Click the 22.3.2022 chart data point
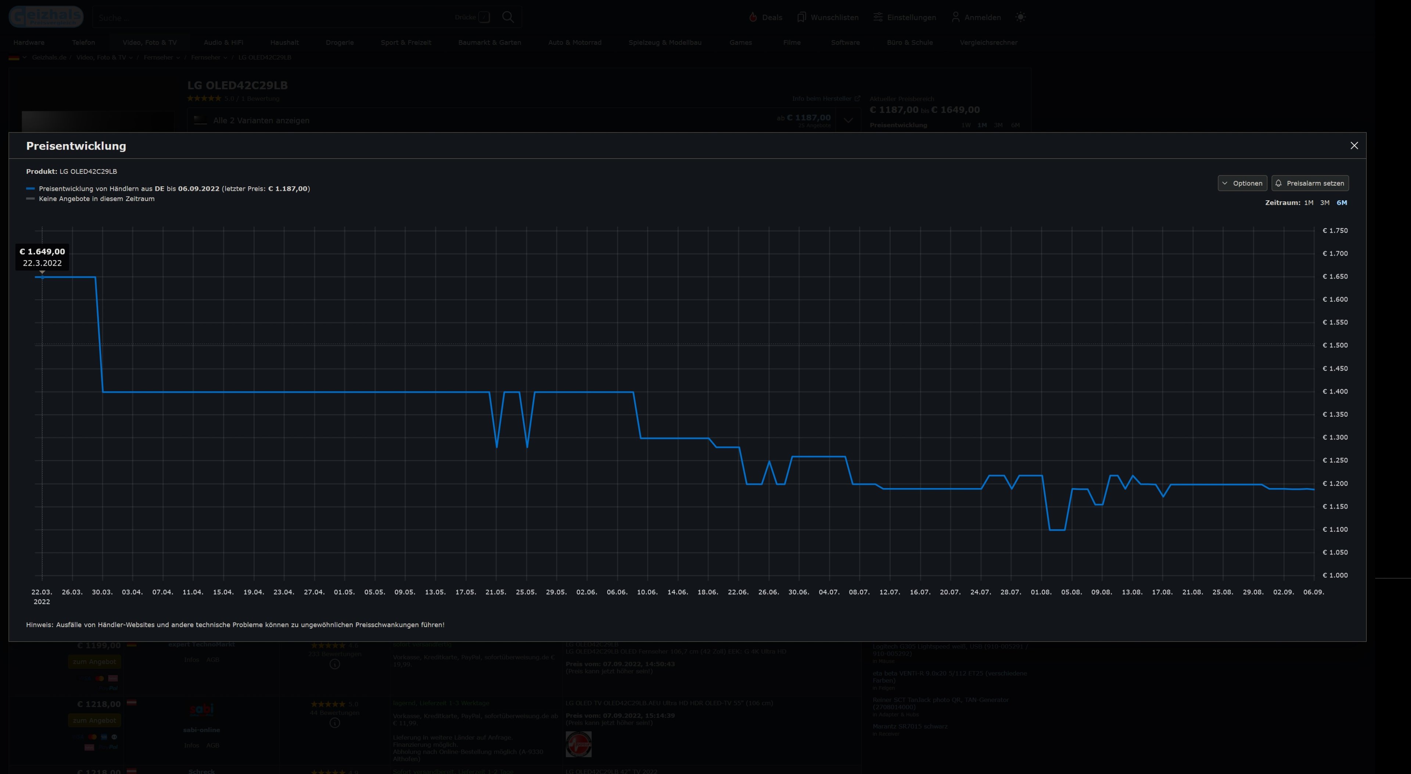This screenshot has height=774, width=1411. pos(42,277)
